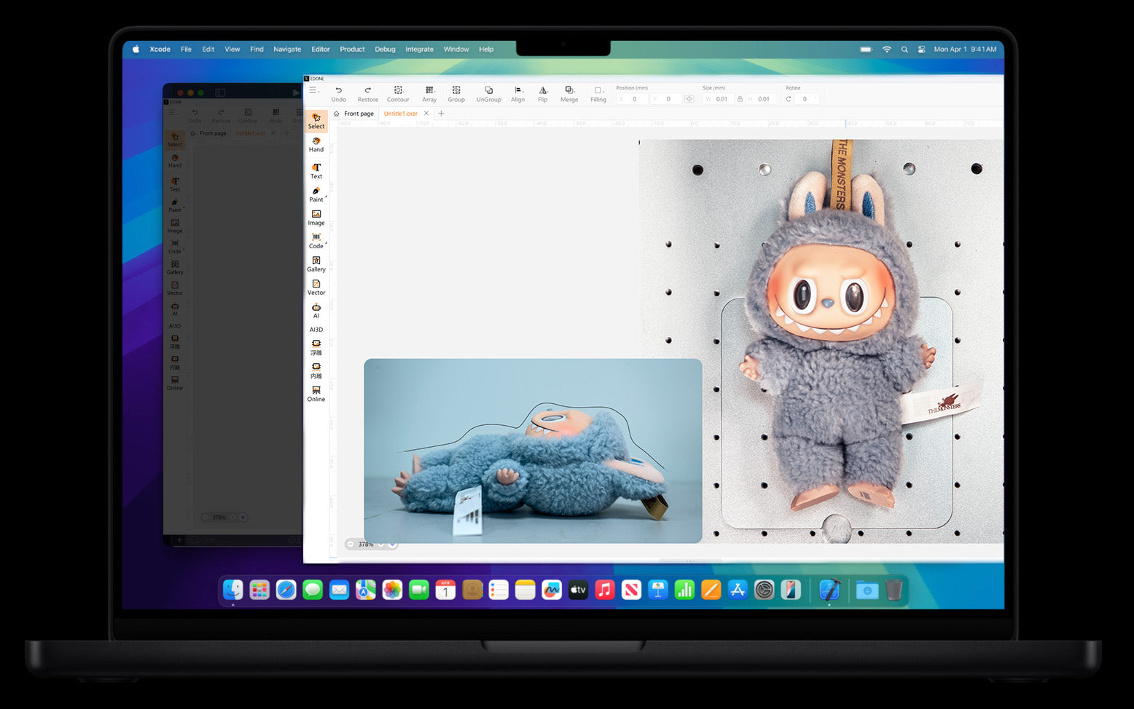Add a new tab with plus button
Viewport: 1134px width, 709px height.
(x=441, y=114)
